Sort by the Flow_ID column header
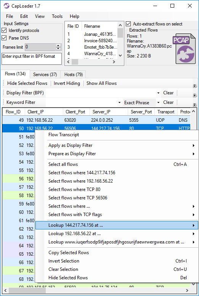Viewport: 199px width, 296px height. tap(13, 112)
